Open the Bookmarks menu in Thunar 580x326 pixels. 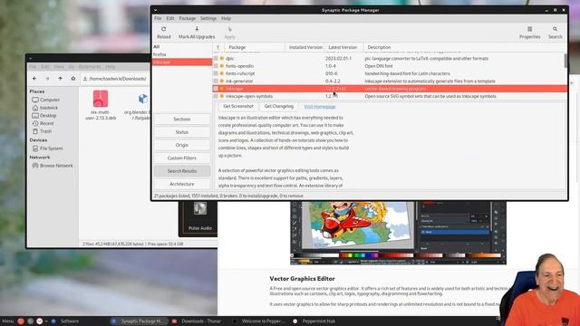click(90, 67)
